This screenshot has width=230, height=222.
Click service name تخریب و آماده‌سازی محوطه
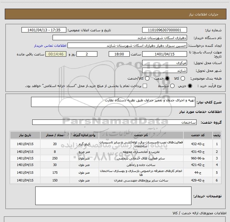(x=141, y=152)
